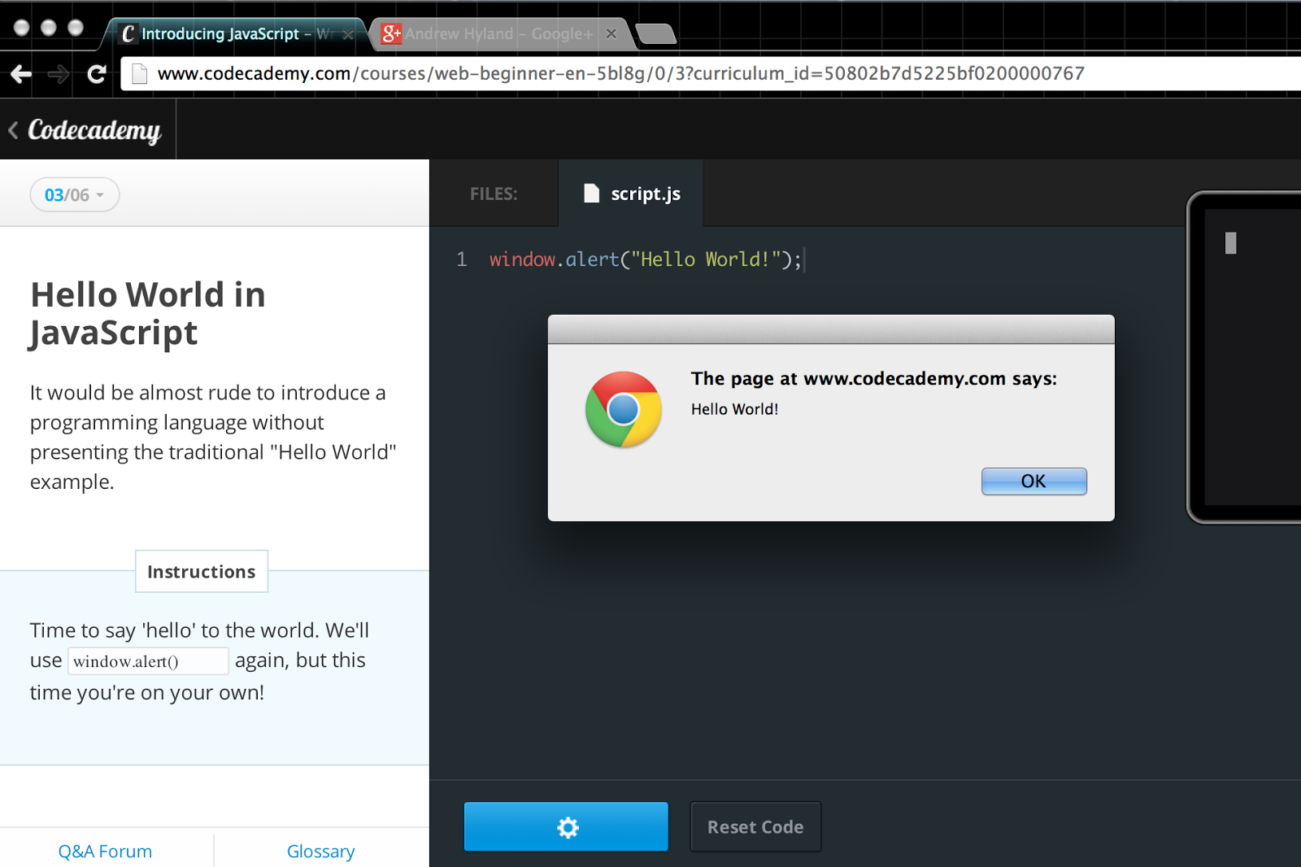Open a new browser tab
This screenshot has height=867, width=1301.
[x=655, y=33]
